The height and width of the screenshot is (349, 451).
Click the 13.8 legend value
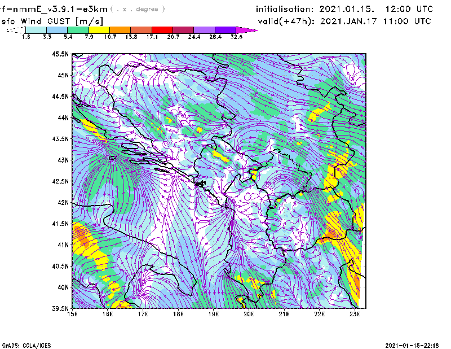(x=131, y=37)
